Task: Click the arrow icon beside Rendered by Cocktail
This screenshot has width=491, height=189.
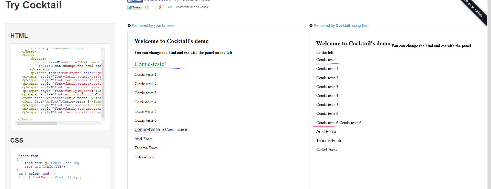Action: [311, 26]
